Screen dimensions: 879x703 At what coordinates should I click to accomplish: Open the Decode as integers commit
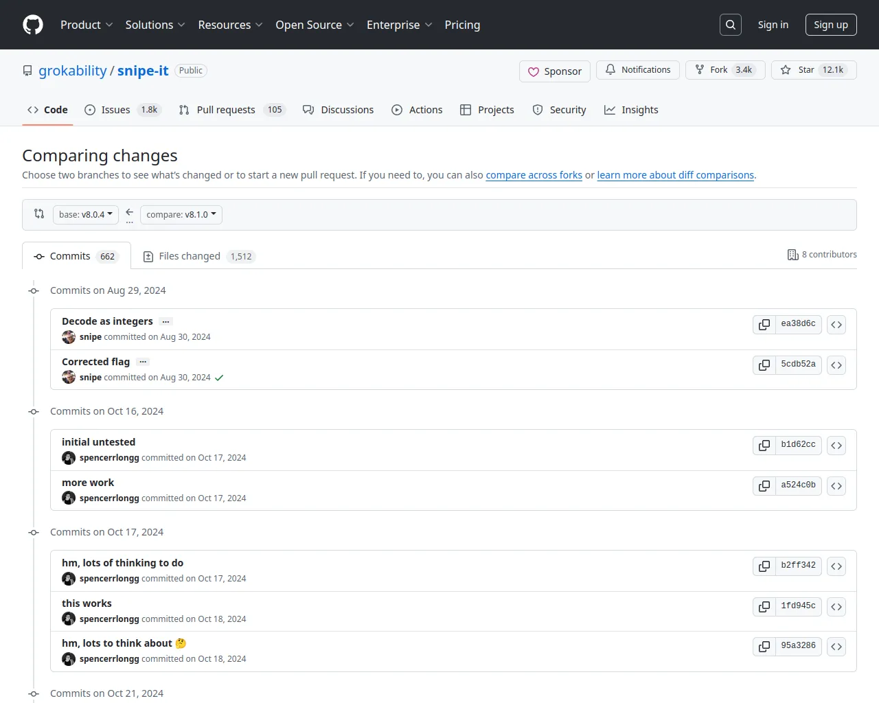coord(107,321)
